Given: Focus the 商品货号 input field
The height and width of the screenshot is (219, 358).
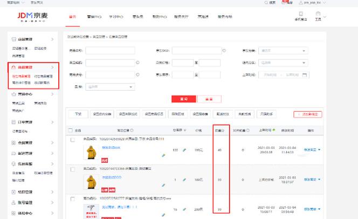Looking at the screenshot, I should click(x=110, y=74).
